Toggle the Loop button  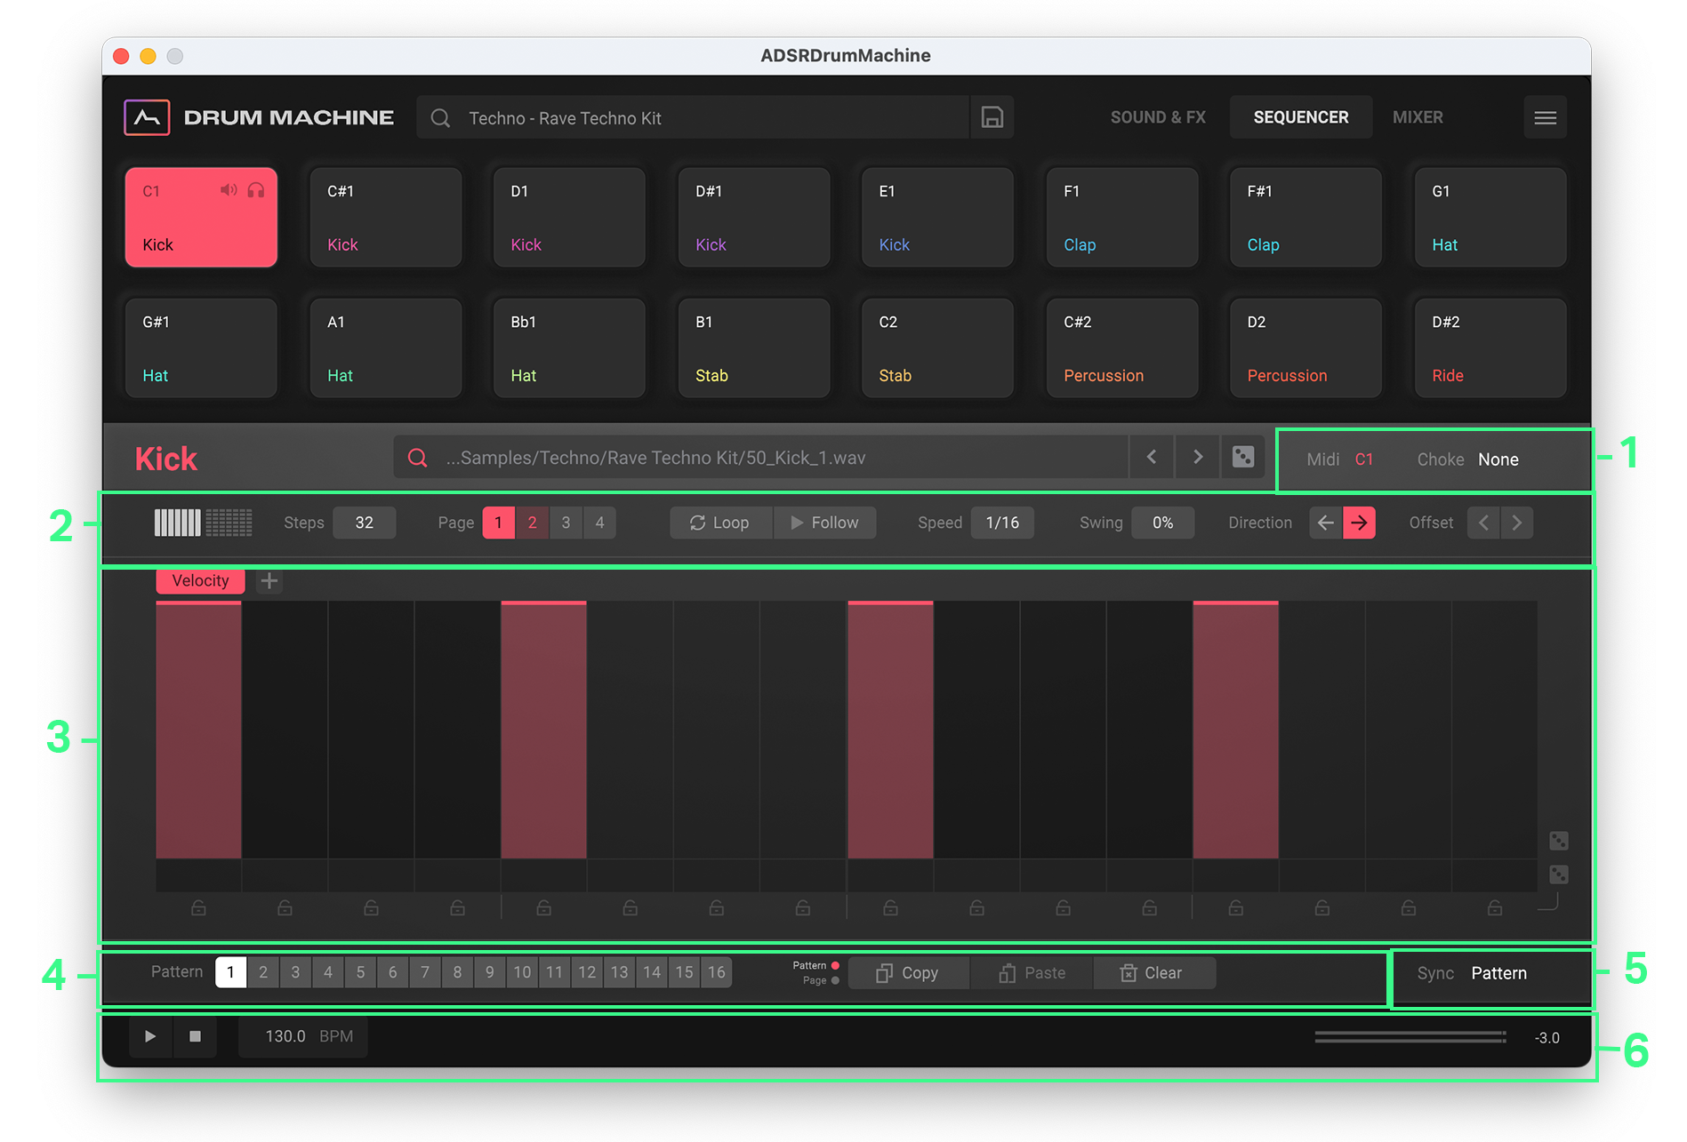[720, 523]
